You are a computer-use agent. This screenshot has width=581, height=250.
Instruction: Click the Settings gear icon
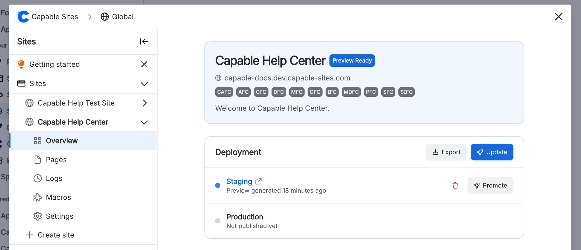coord(38,216)
